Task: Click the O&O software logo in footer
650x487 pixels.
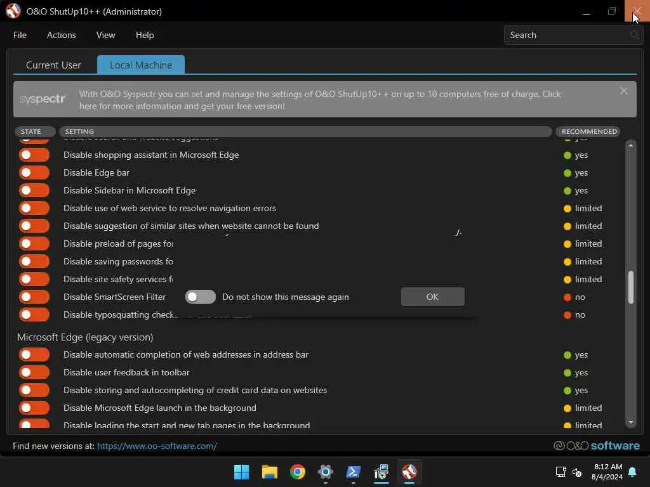Action: click(597, 446)
